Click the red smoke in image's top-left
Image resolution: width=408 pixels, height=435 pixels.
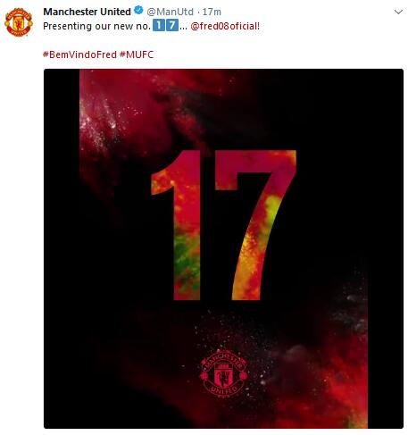(119, 119)
